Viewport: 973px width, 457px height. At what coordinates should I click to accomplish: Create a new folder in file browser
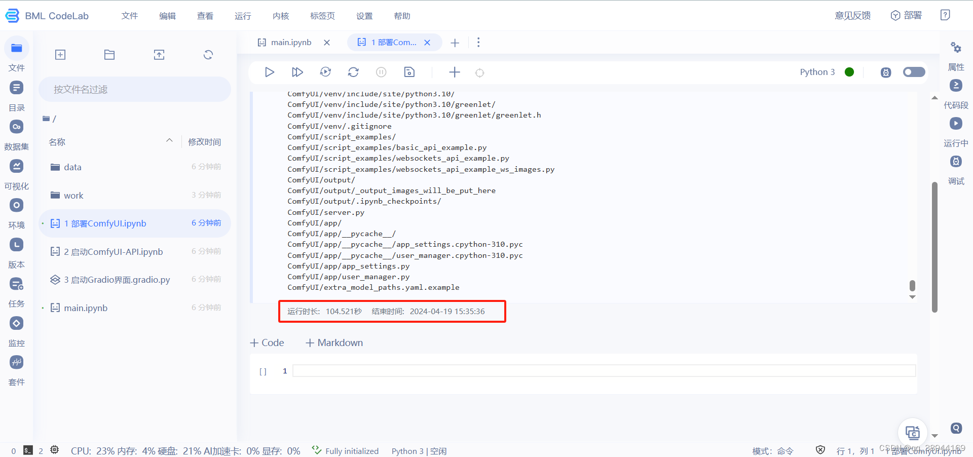(109, 55)
